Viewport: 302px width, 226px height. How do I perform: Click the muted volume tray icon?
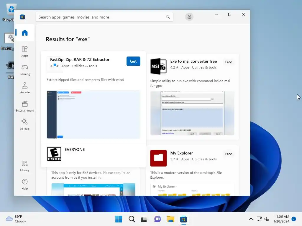coord(267,219)
